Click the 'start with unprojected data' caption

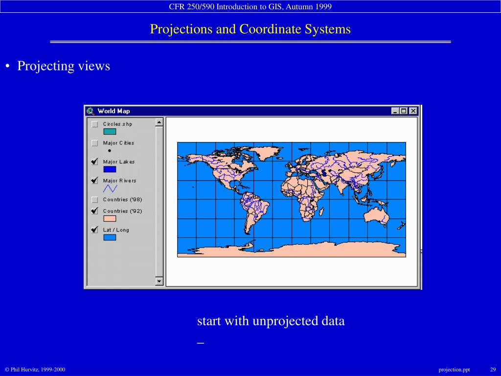(x=271, y=321)
